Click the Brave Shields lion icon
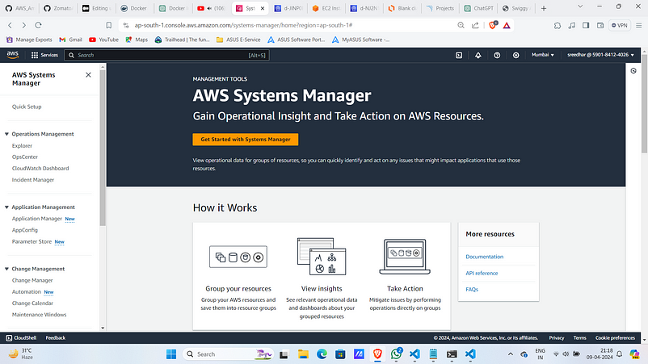 point(492,25)
